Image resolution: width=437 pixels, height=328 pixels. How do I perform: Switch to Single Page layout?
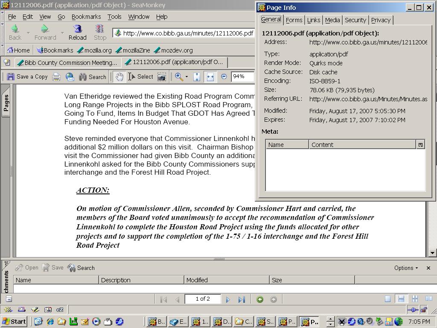[x=387, y=299]
